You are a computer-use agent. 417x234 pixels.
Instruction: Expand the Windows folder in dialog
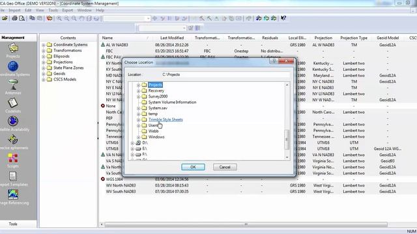tap(138, 137)
